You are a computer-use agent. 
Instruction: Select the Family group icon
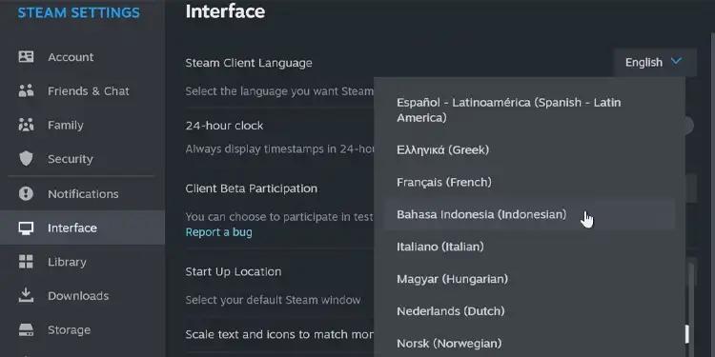point(26,125)
